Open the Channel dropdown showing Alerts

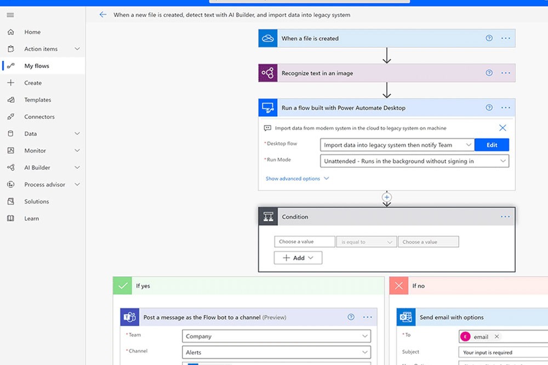[276, 352]
